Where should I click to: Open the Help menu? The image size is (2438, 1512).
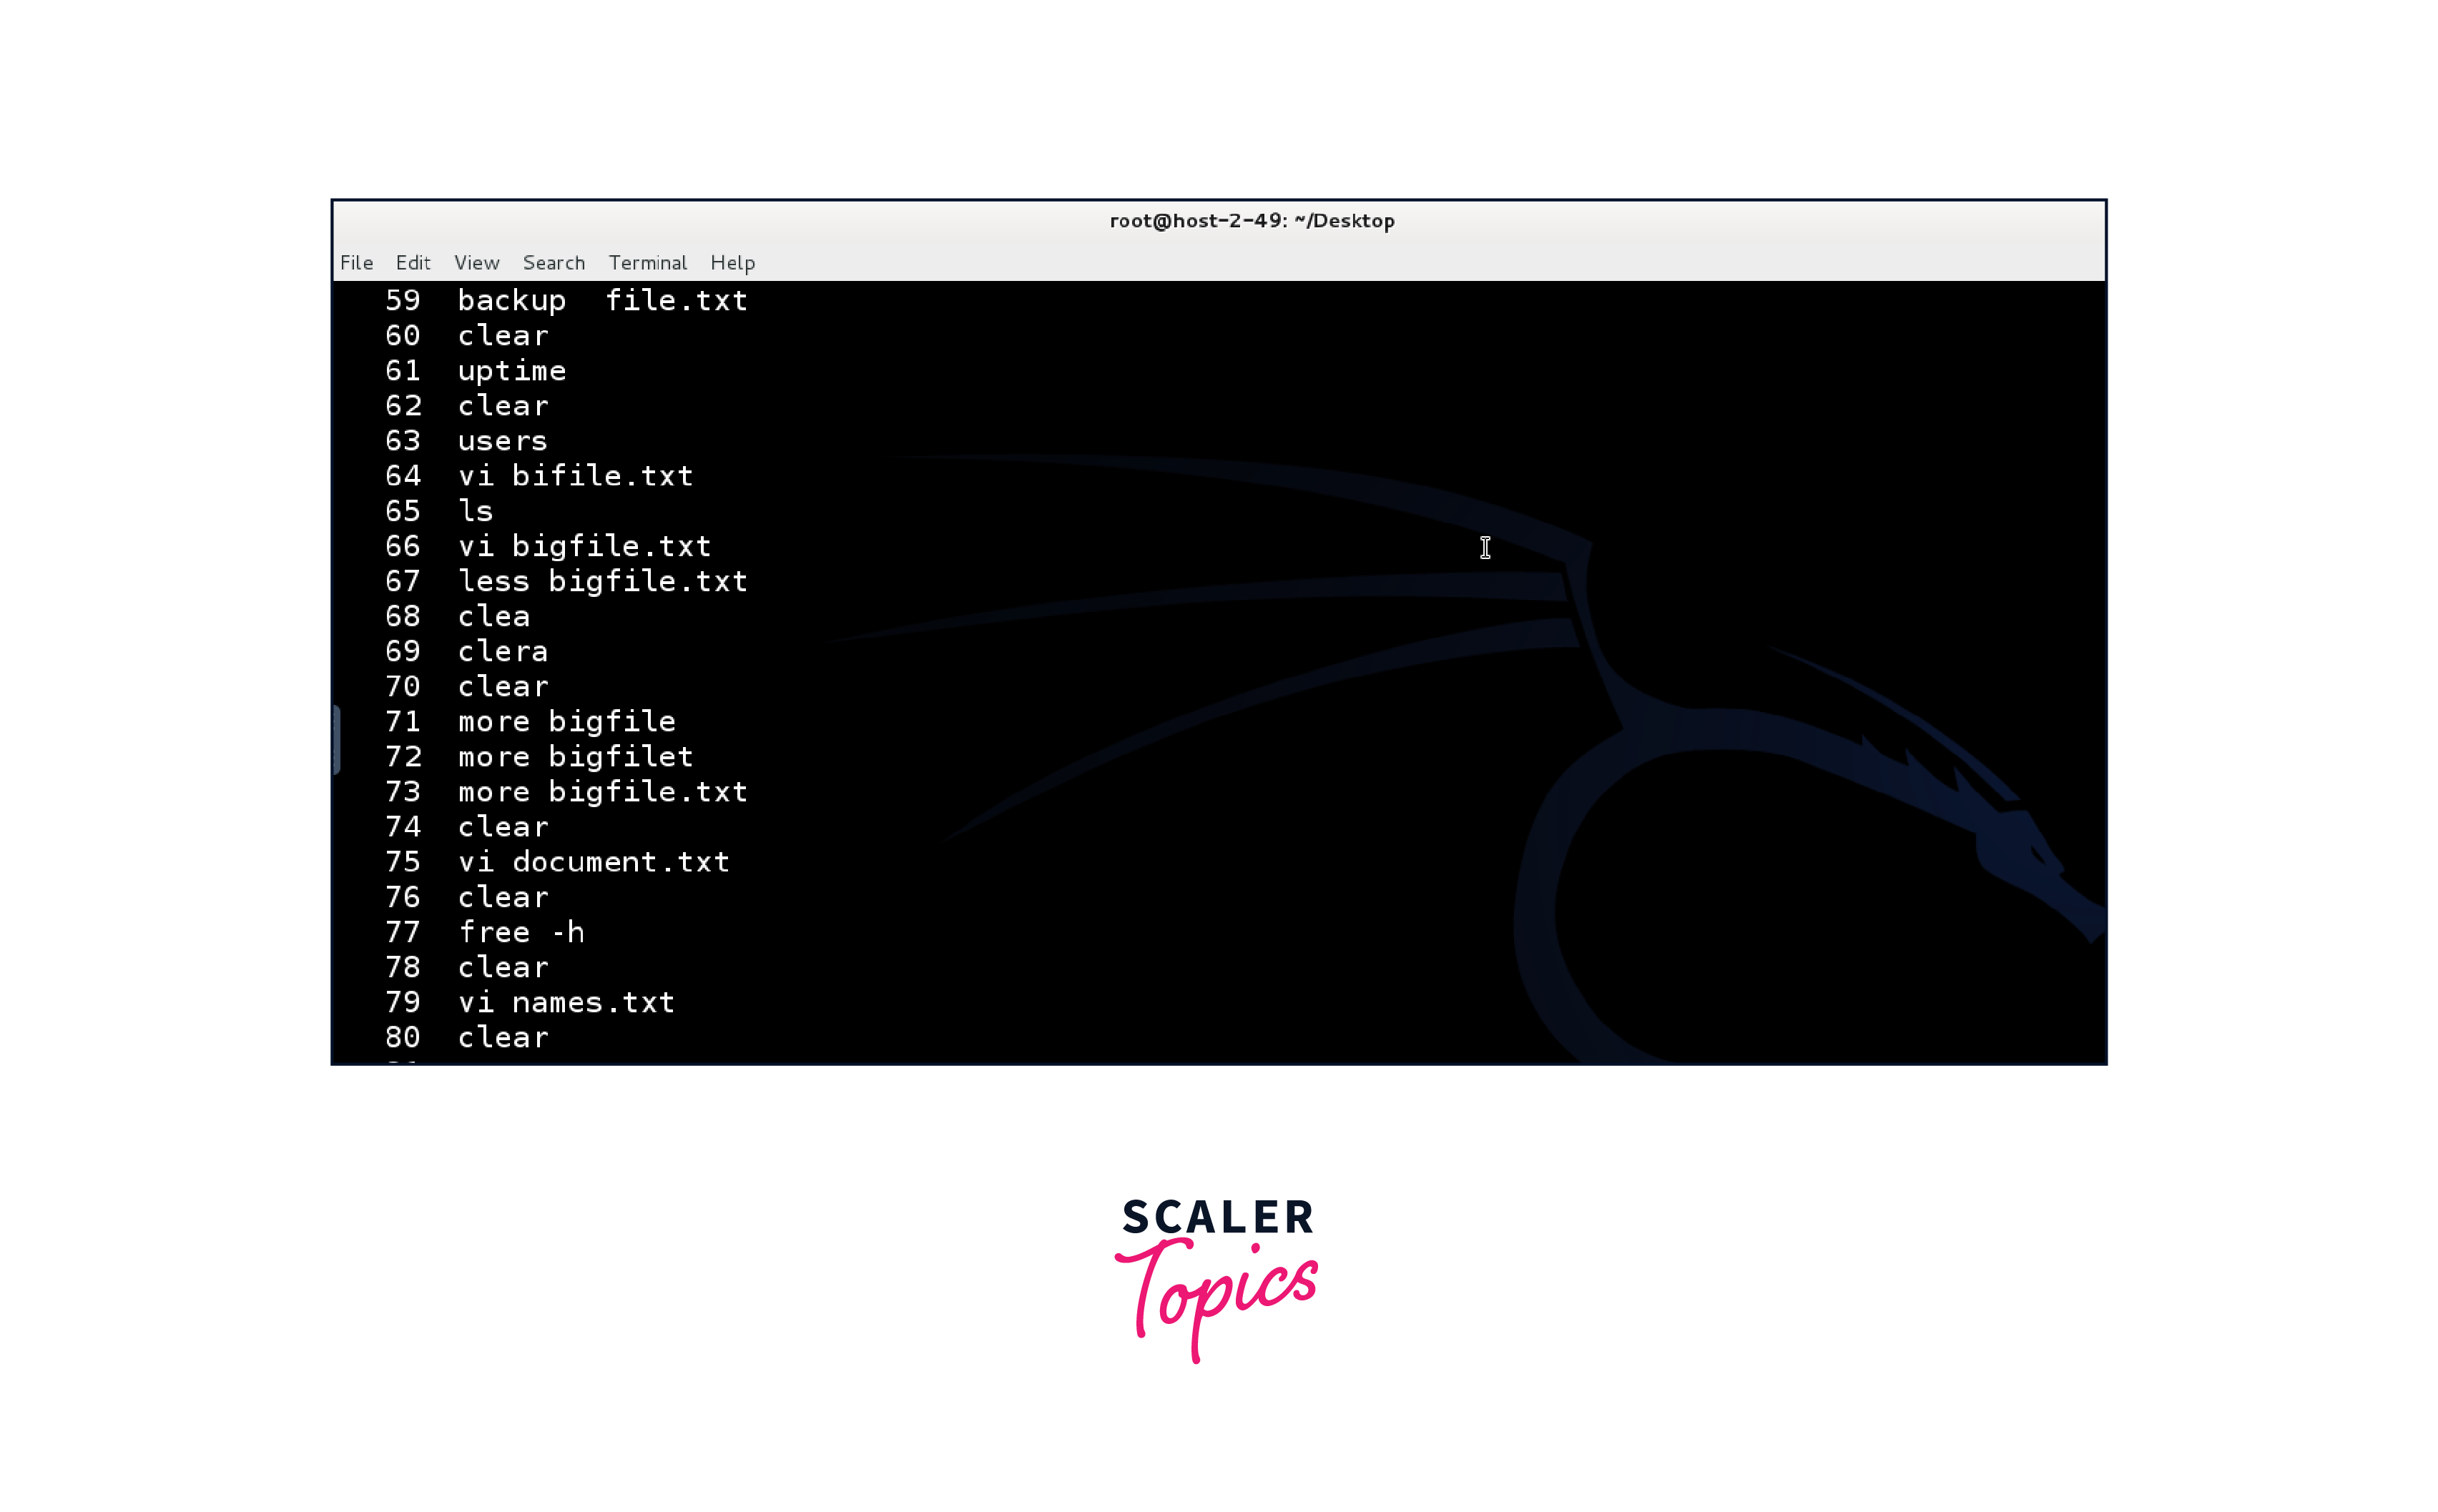(732, 262)
